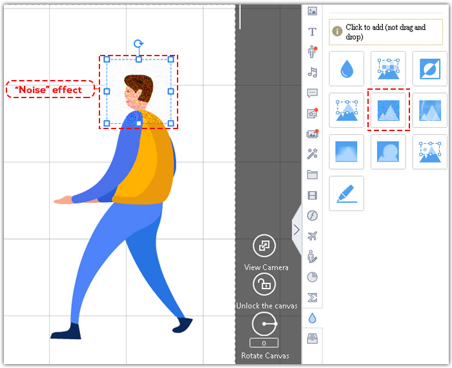Open the sigma formula sidebar icon
This screenshot has height=368, width=452.
click(312, 298)
